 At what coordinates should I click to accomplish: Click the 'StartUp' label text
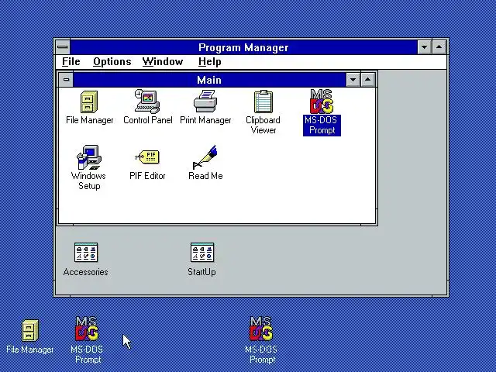(201, 272)
